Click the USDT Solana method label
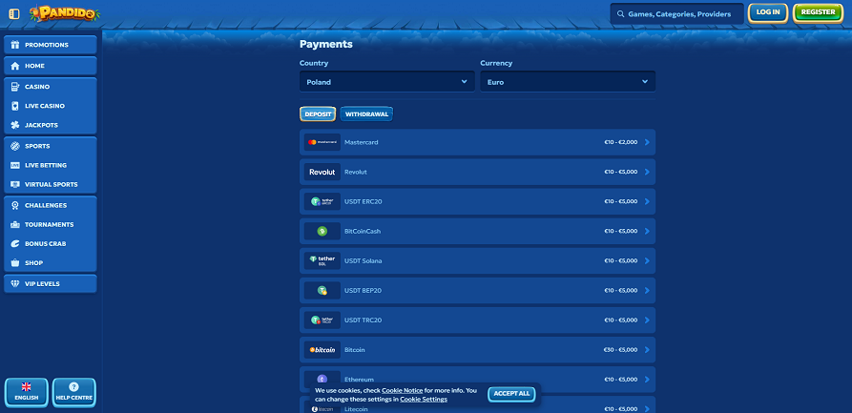 coord(363,260)
